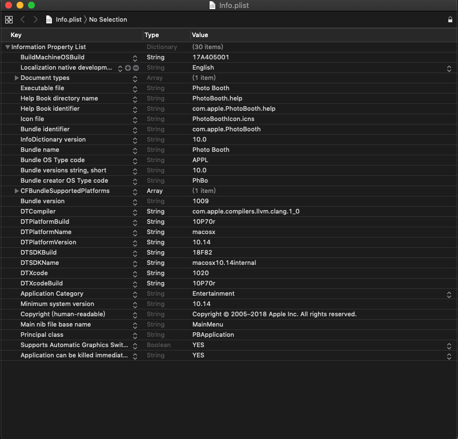Click the document icon in the title bar

212,5
